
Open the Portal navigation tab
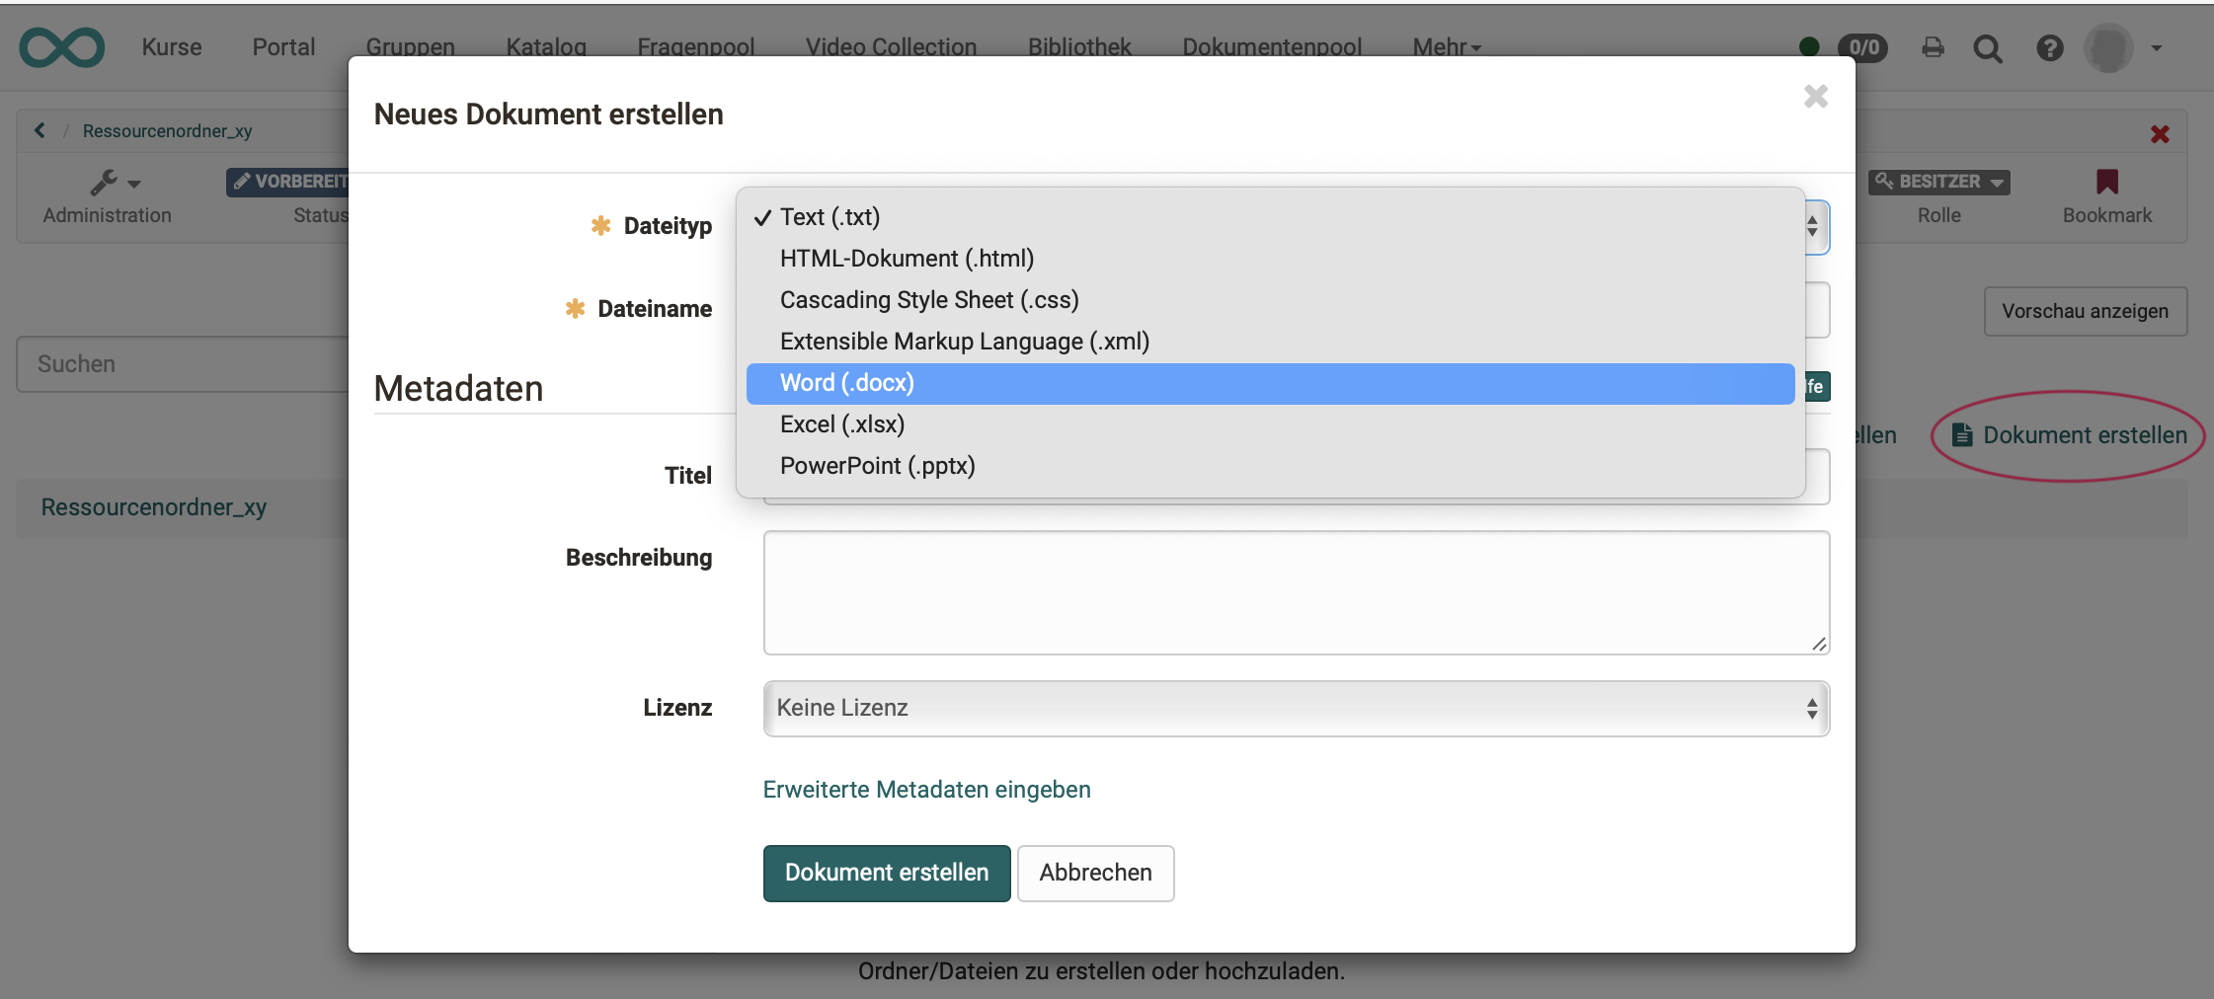click(283, 47)
